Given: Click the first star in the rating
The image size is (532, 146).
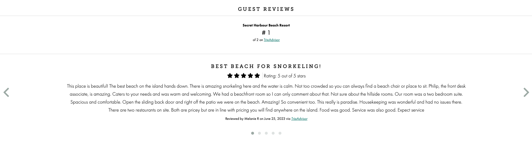Looking at the screenshot, I should click(230, 76).
